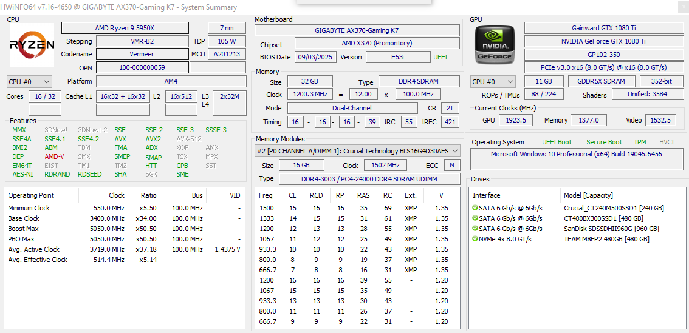
Task: Click the AMD Ryzen 9 5950X name field
Action: (125, 28)
